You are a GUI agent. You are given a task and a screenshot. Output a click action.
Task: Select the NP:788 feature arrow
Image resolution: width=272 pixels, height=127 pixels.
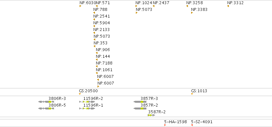pos(94,13)
